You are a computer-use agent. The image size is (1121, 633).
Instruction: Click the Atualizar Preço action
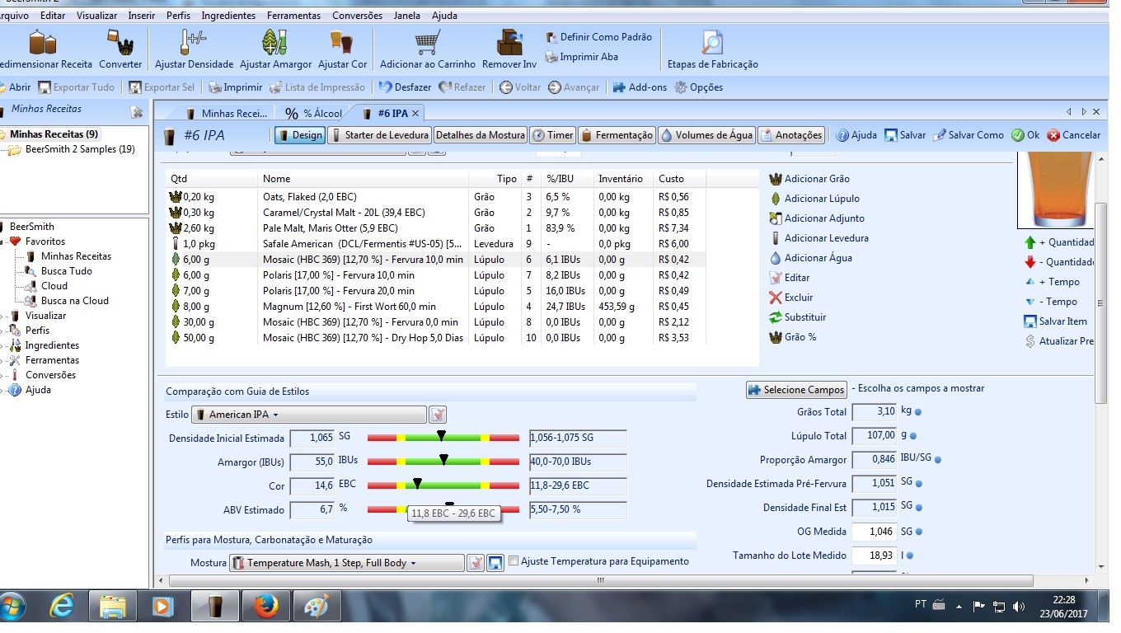click(x=1059, y=341)
